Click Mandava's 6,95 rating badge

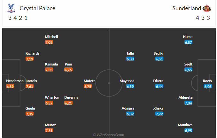point(188,131)
